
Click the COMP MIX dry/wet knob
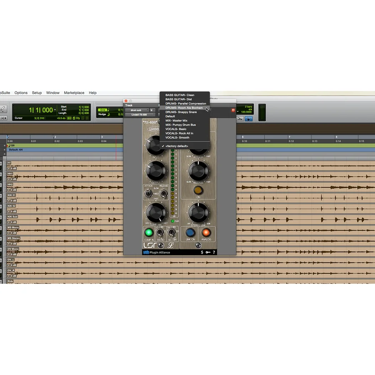(x=156, y=212)
